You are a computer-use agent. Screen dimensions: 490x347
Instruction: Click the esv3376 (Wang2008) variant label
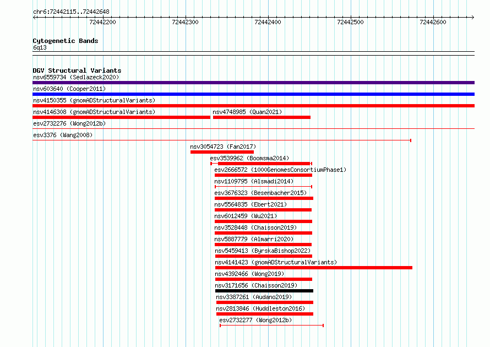(x=63, y=135)
